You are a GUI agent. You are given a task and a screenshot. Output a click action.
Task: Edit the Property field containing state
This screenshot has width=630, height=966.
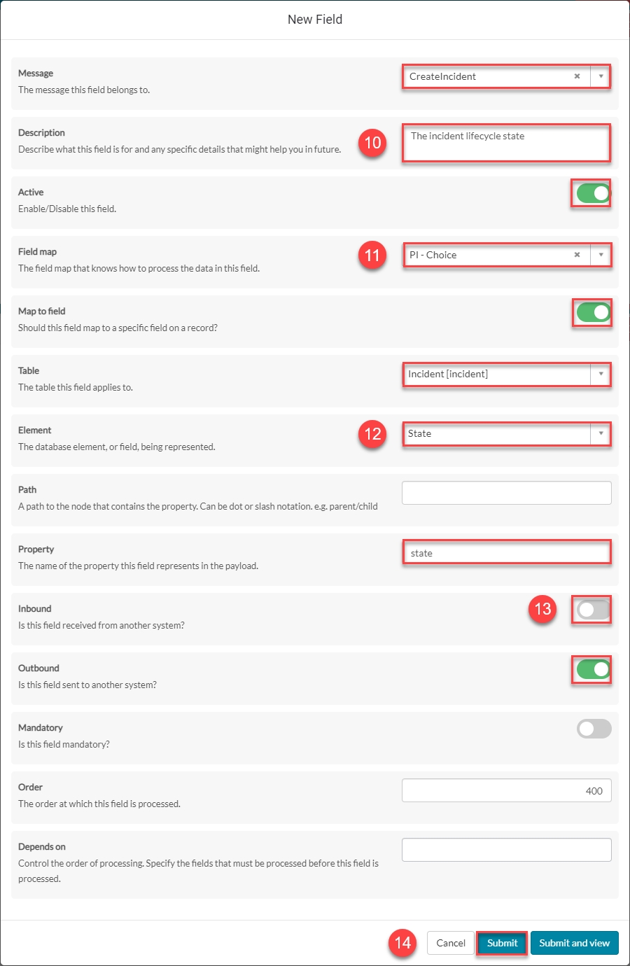(x=507, y=552)
